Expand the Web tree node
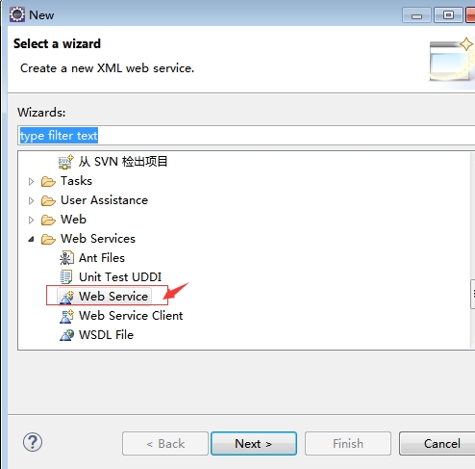Viewport: 475px width, 469px height. tap(31, 220)
